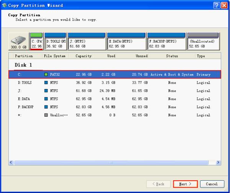
Task: Click the 4.56 MB used value
Action: (x=108, y=107)
